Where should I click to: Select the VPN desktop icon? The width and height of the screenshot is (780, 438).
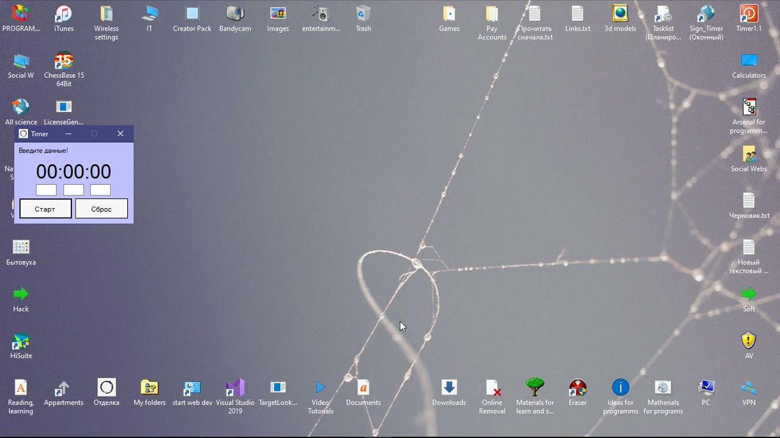(748, 388)
